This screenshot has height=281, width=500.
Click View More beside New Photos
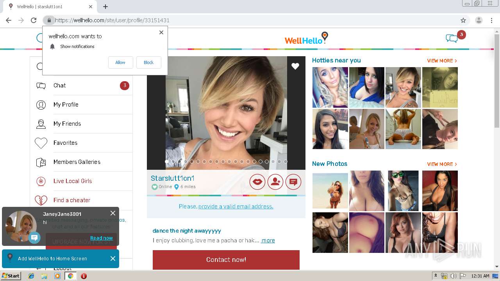click(x=442, y=164)
